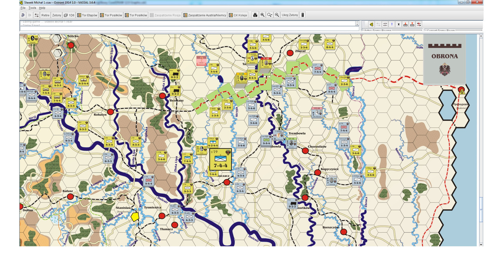Select the yellow pentagon marker near Stanisławów
501x277 pixels.
coord(135,216)
